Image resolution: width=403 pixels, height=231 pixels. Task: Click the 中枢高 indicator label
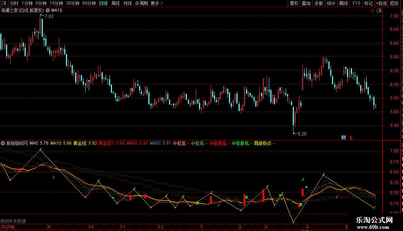click(x=181, y=143)
